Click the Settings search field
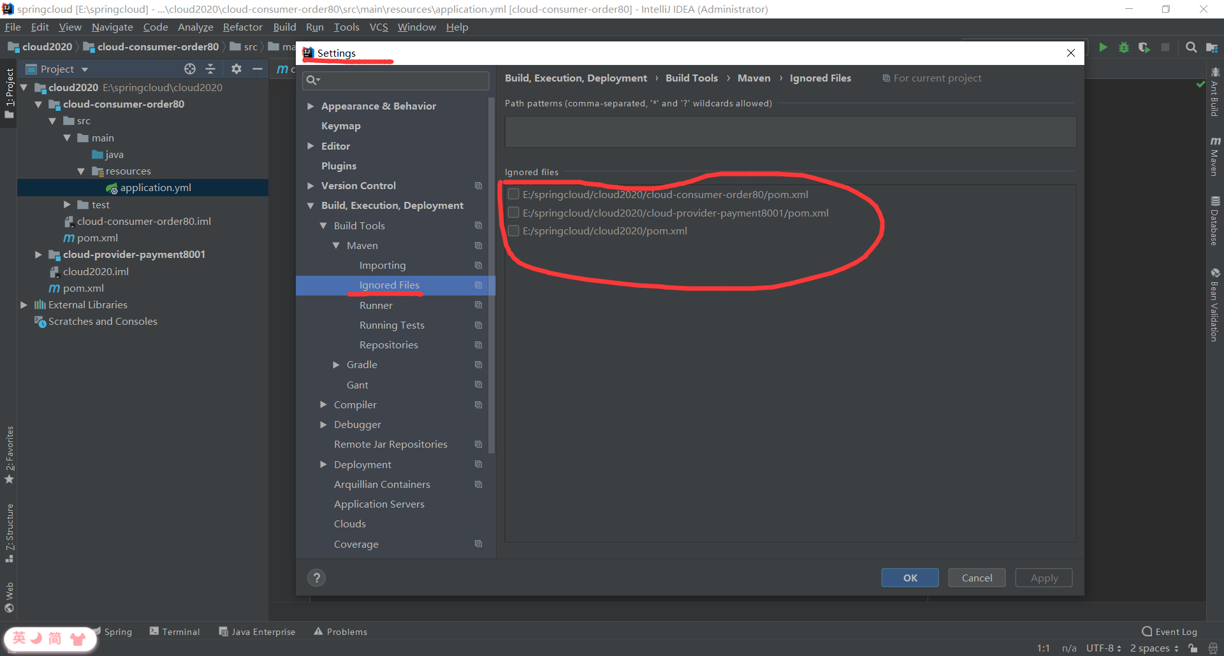 [396, 80]
